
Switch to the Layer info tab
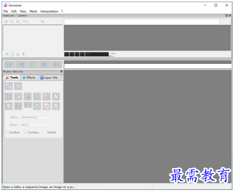point(49,77)
